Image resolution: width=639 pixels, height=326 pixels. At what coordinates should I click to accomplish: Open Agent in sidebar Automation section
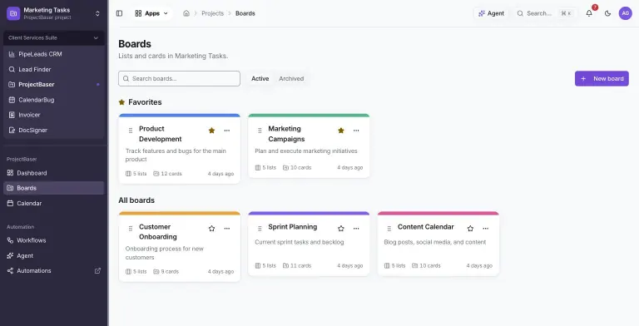[54, 255]
